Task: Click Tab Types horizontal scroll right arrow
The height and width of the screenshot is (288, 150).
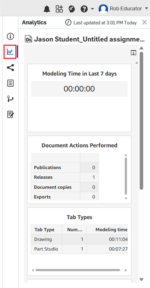Action: (x=126, y=270)
